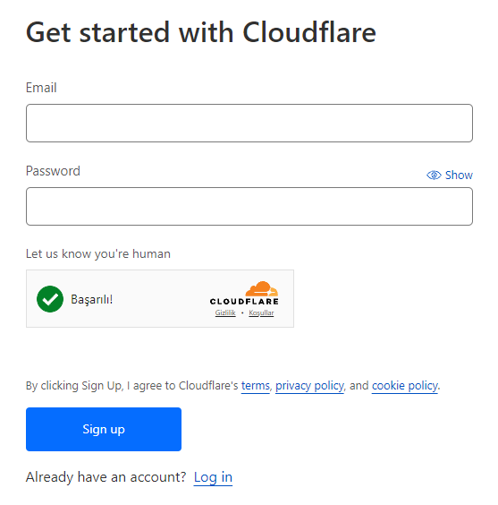Click the CLOUDFLARE wordmark in the verification widget
This screenshot has width=498, height=505.
tap(244, 302)
